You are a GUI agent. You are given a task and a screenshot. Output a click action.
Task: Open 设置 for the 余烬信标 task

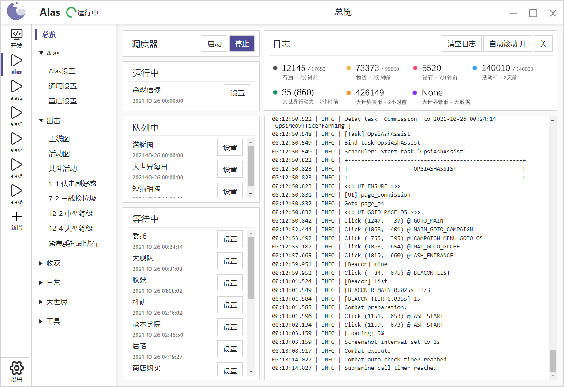[x=237, y=93]
